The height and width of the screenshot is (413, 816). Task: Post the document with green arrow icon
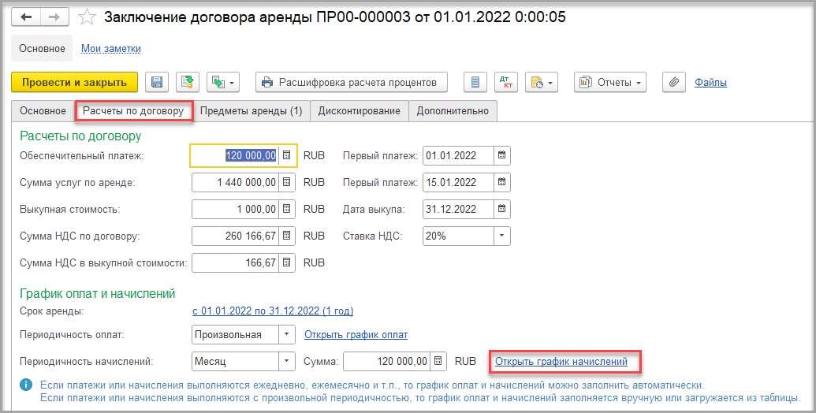point(188,82)
